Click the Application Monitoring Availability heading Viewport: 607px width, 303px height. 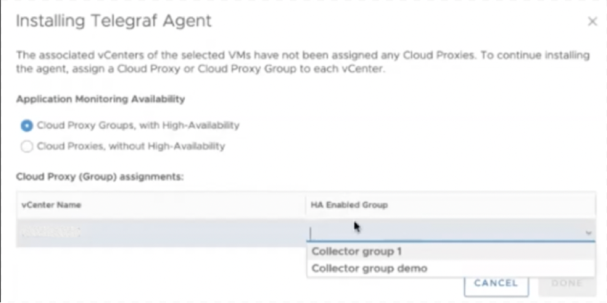coord(101,99)
